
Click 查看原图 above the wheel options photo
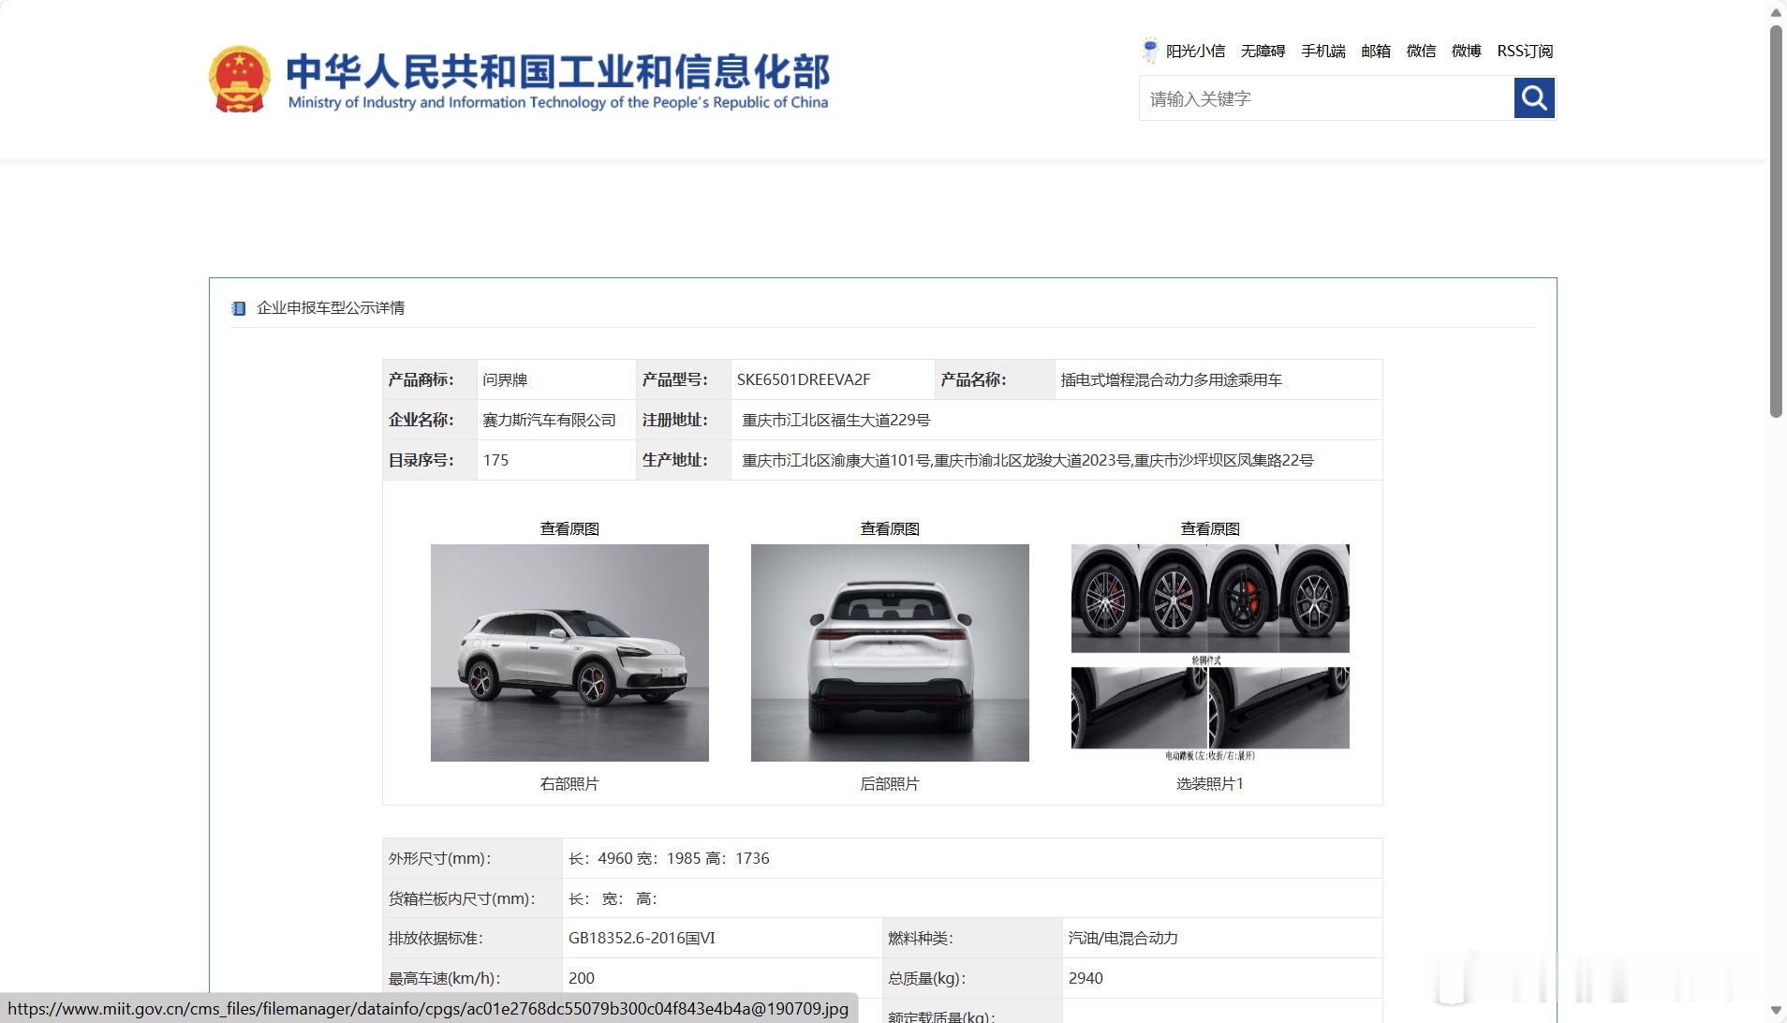tap(1209, 527)
